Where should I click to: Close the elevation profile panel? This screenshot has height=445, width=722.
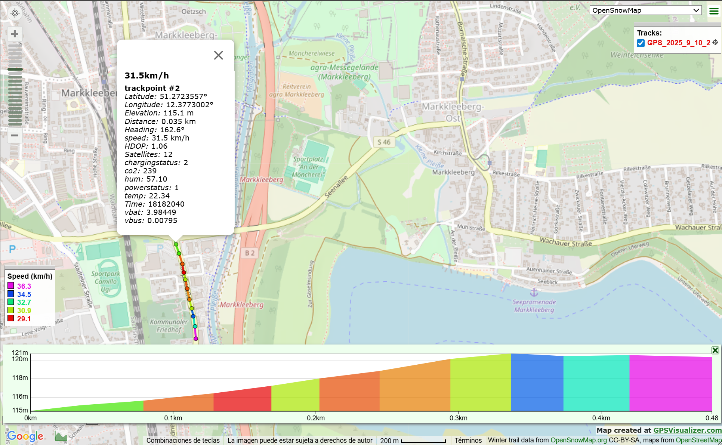tap(715, 350)
